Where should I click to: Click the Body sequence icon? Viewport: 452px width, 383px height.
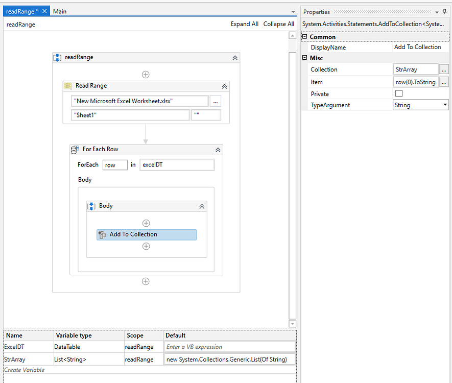(x=90, y=206)
